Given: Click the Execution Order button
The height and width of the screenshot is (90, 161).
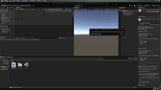Looking at the screenshot, I should pyautogui.click(x=155, y=11).
